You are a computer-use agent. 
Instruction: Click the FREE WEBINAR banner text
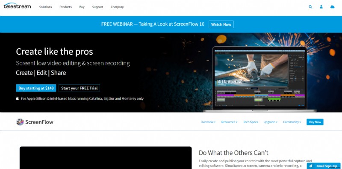(153, 24)
